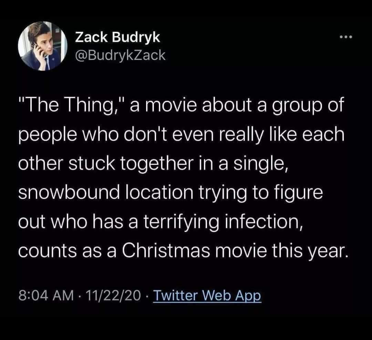372x340 pixels.
Task: Click the 8:04 AM timestamp
Action: (46, 295)
